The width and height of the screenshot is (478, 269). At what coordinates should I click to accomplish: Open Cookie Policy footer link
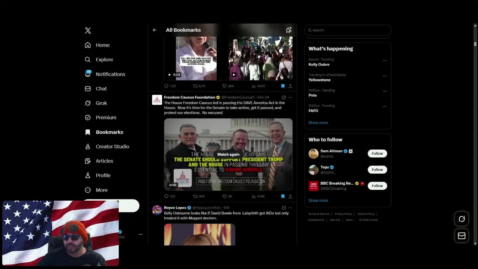tap(366, 214)
